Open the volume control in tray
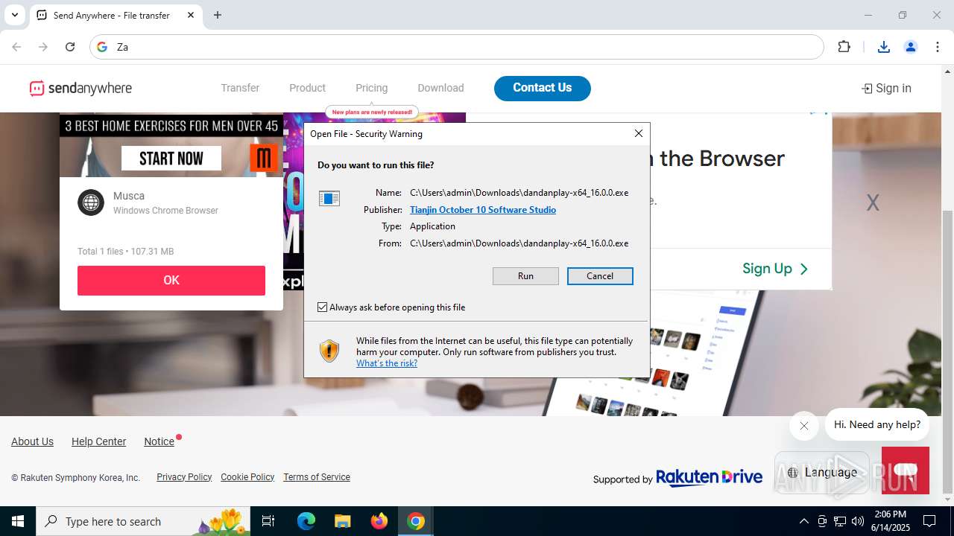 [858, 521]
